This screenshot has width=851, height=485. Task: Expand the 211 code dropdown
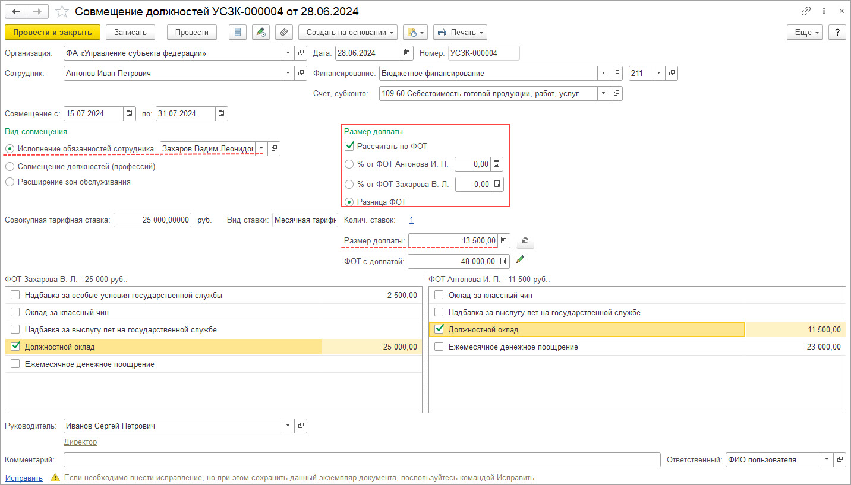click(x=659, y=73)
